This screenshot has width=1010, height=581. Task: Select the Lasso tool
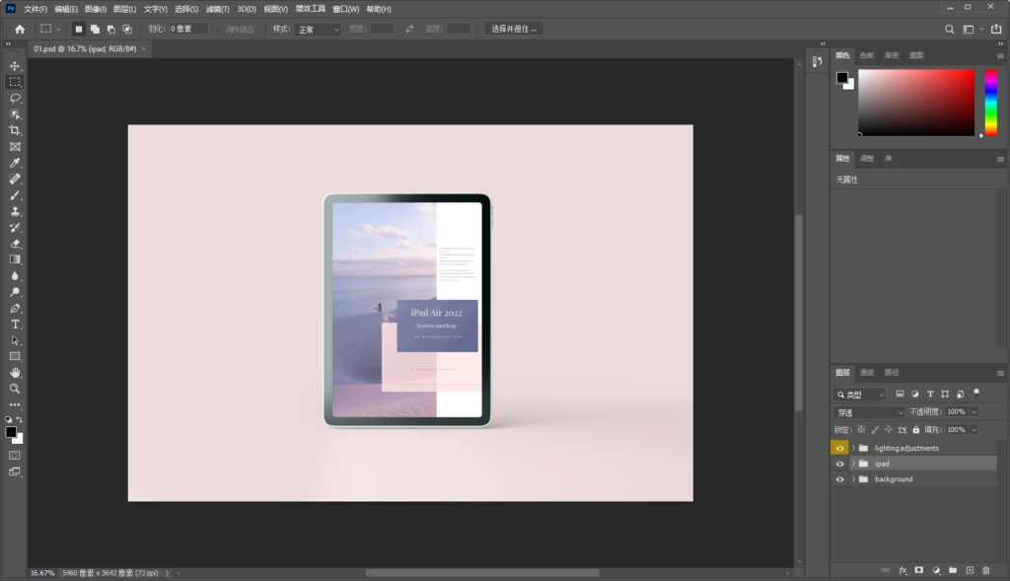pos(15,98)
